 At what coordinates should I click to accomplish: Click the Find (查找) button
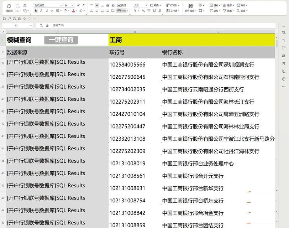[242, 11]
